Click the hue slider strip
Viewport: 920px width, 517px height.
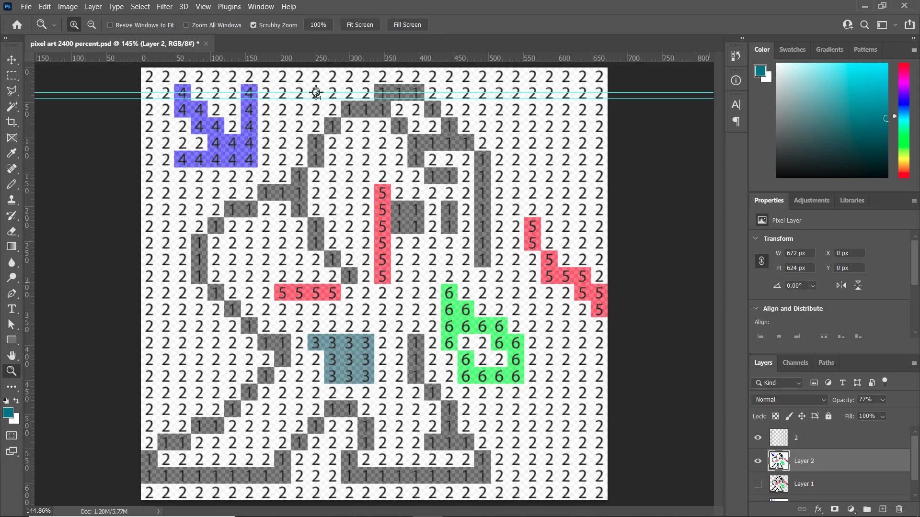(904, 120)
